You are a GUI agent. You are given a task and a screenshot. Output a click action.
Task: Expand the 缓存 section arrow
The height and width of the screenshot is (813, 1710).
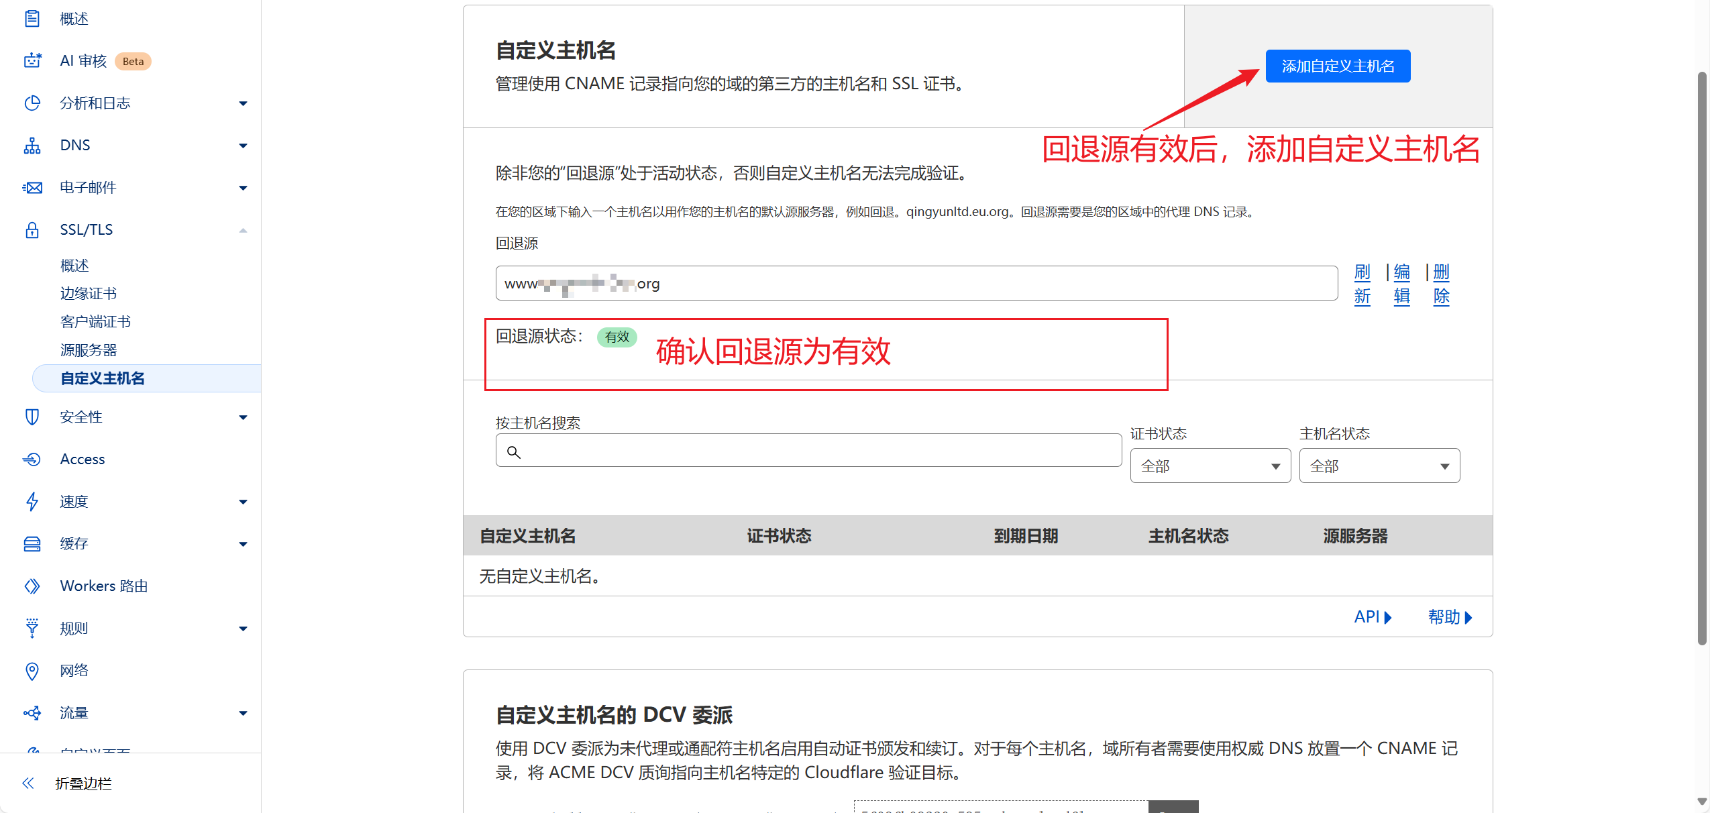point(243,544)
